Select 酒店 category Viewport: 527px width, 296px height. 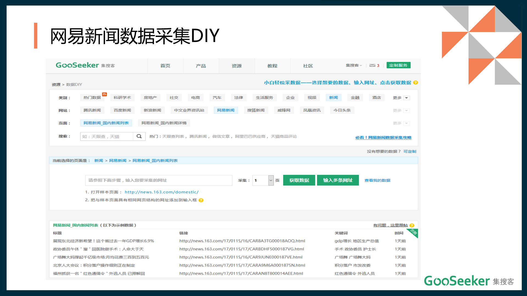377,98
